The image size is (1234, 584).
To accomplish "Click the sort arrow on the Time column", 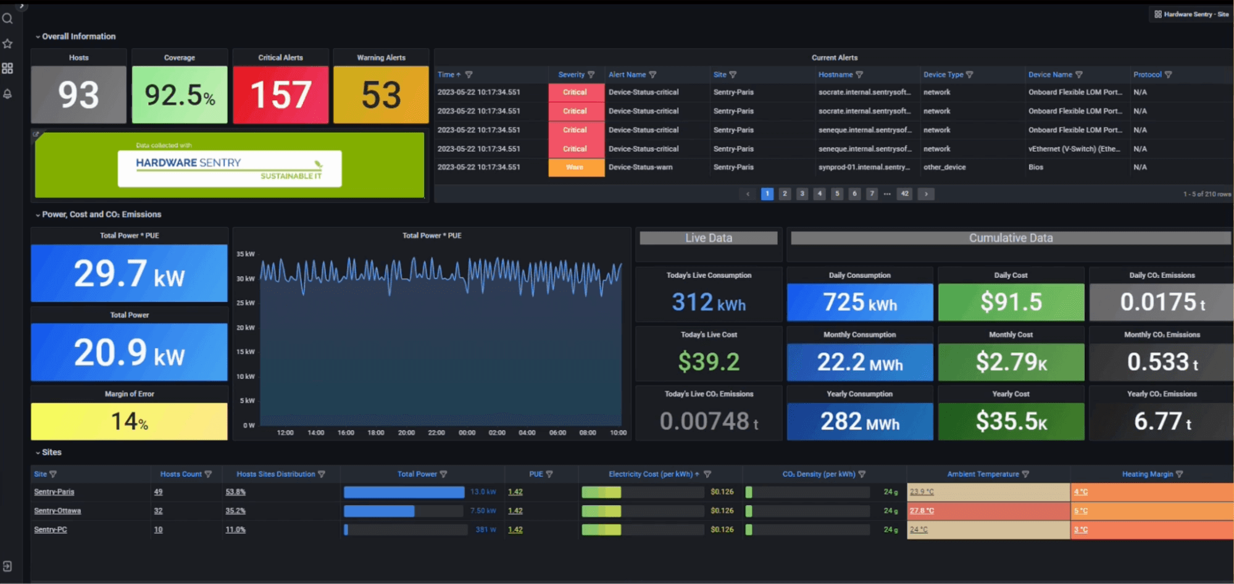I will pos(459,74).
